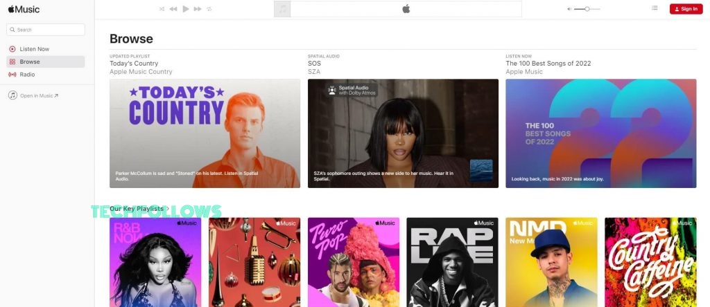Click the Apple logo in the player display
710x307 pixels.
pyautogui.click(x=406, y=9)
